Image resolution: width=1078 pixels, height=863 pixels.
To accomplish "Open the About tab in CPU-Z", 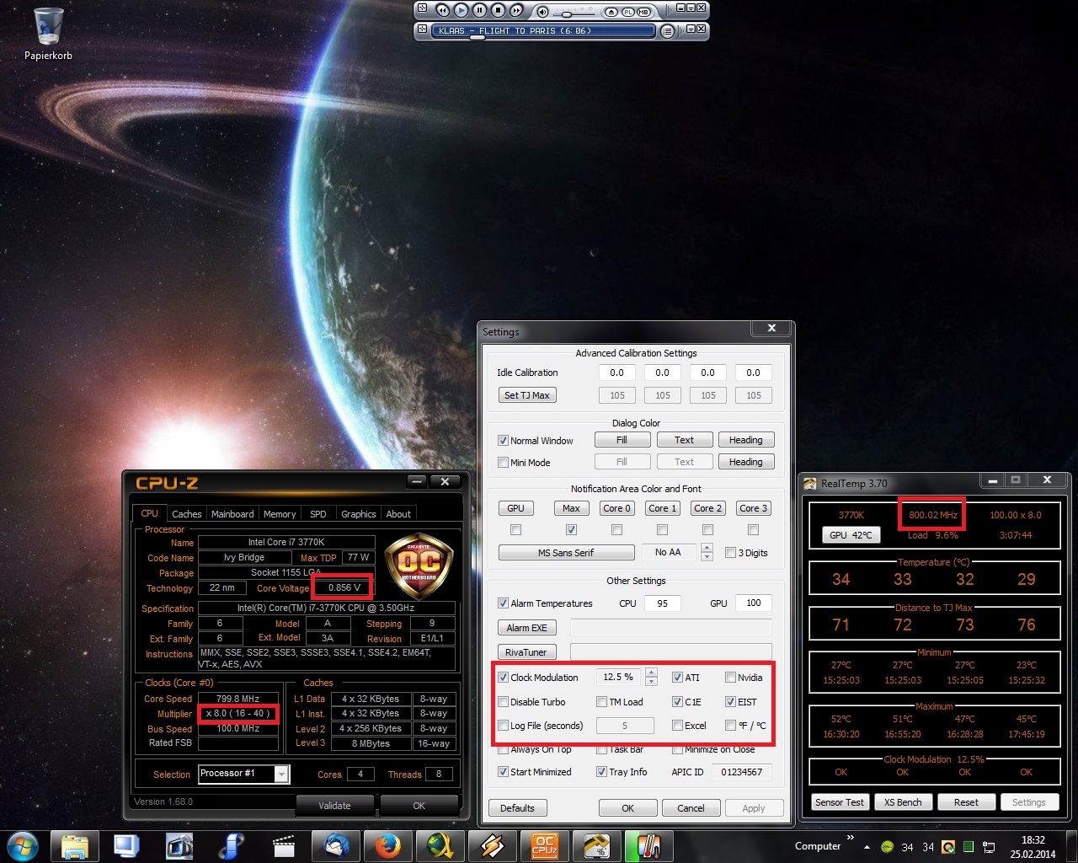I will [398, 514].
